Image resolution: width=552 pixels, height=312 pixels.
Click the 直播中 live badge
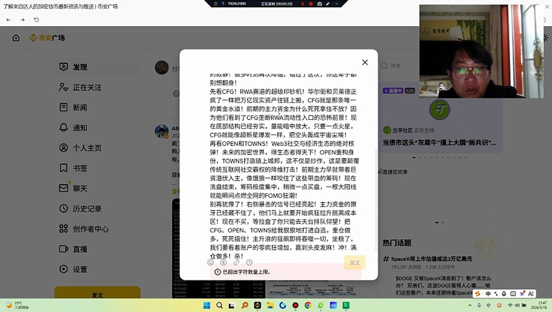393,91
